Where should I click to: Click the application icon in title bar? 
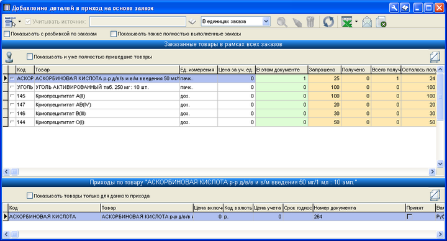(x=6, y=7)
